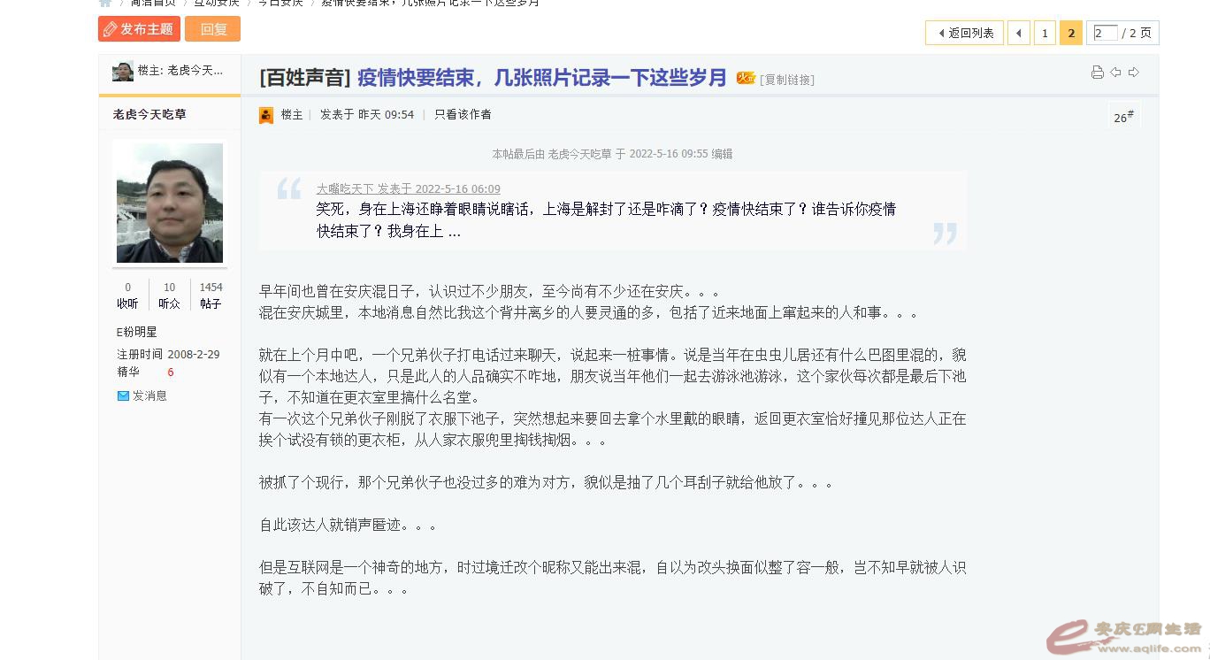
Task: Click the home icon in breadcrumb
Action: (x=104, y=3)
